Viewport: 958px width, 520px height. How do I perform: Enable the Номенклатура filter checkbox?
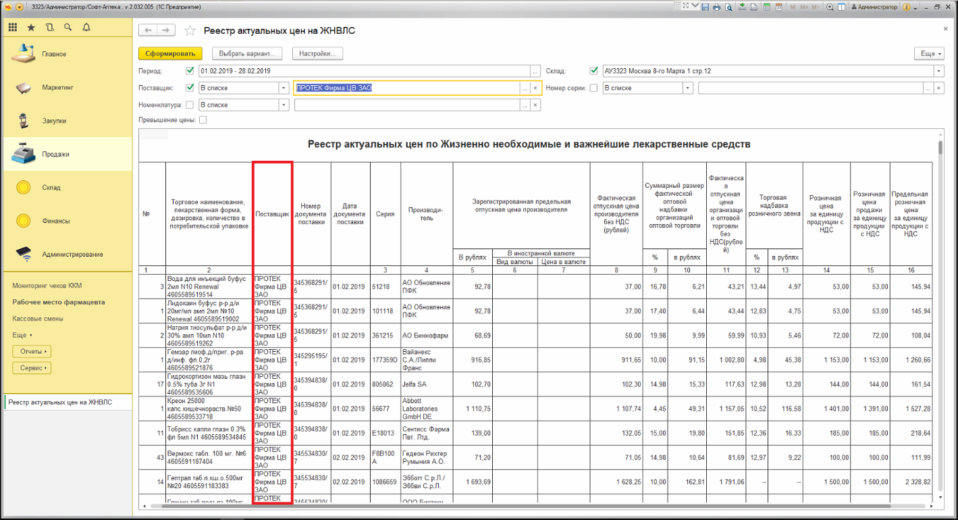tap(190, 105)
